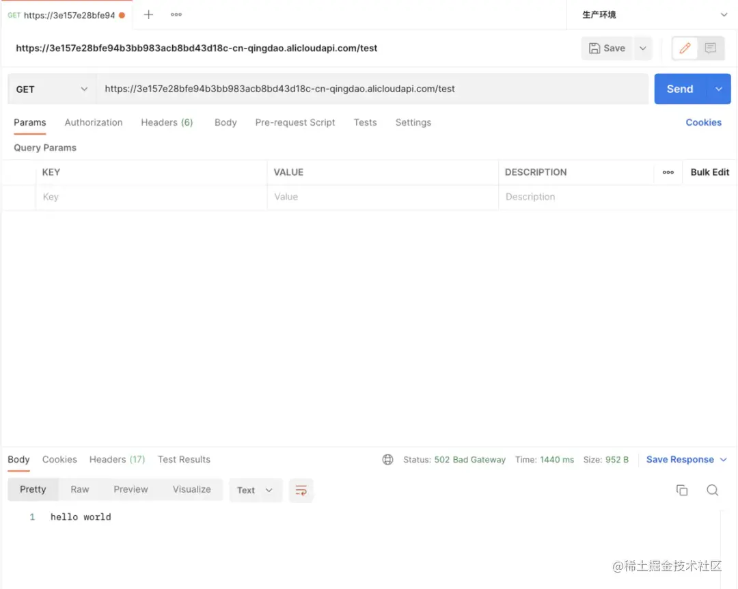This screenshot has height=589, width=738.
Task: Open tab options three-dots menu
Action: 176,14
